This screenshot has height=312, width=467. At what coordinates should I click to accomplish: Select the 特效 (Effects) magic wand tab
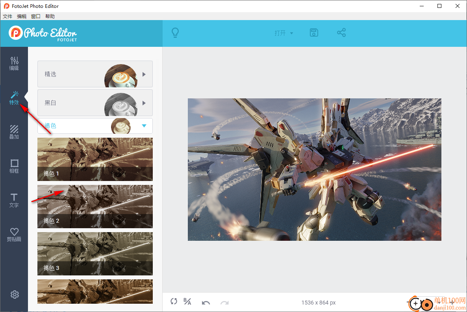tap(14, 98)
